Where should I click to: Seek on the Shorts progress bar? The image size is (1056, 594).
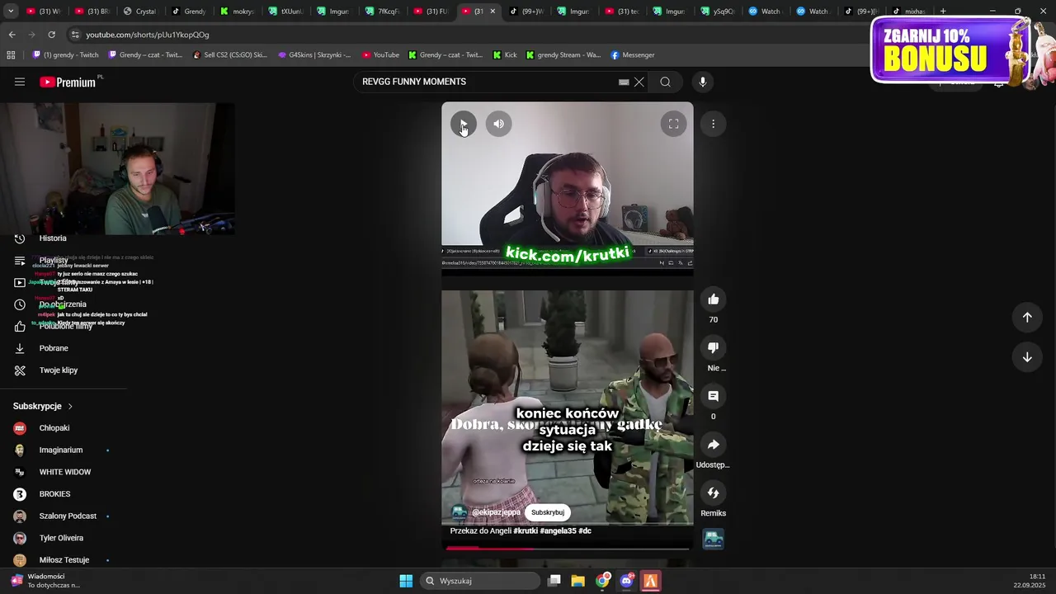pos(568,548)
